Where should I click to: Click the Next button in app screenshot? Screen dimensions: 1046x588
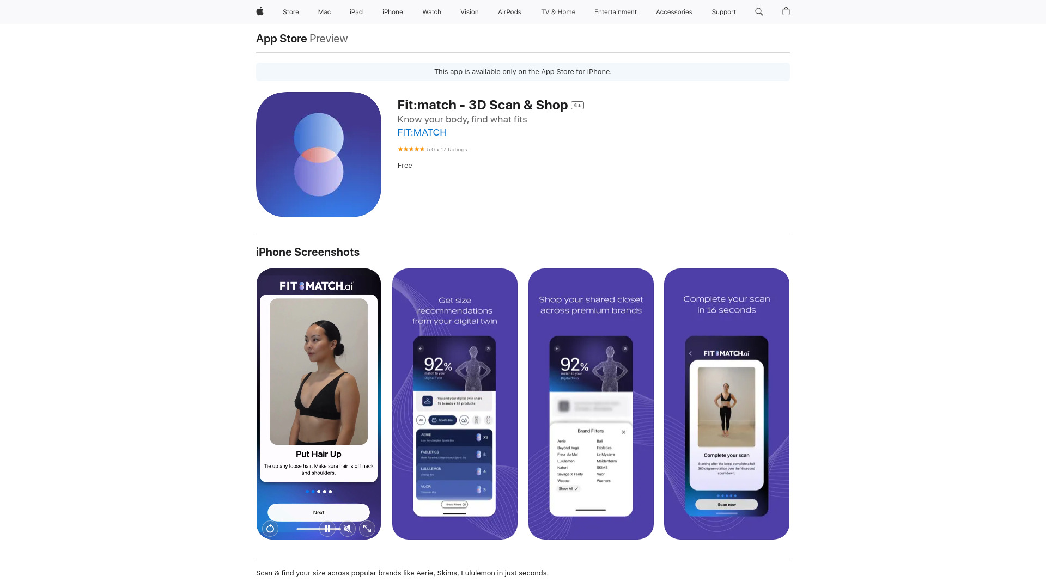tap(318, 512)
